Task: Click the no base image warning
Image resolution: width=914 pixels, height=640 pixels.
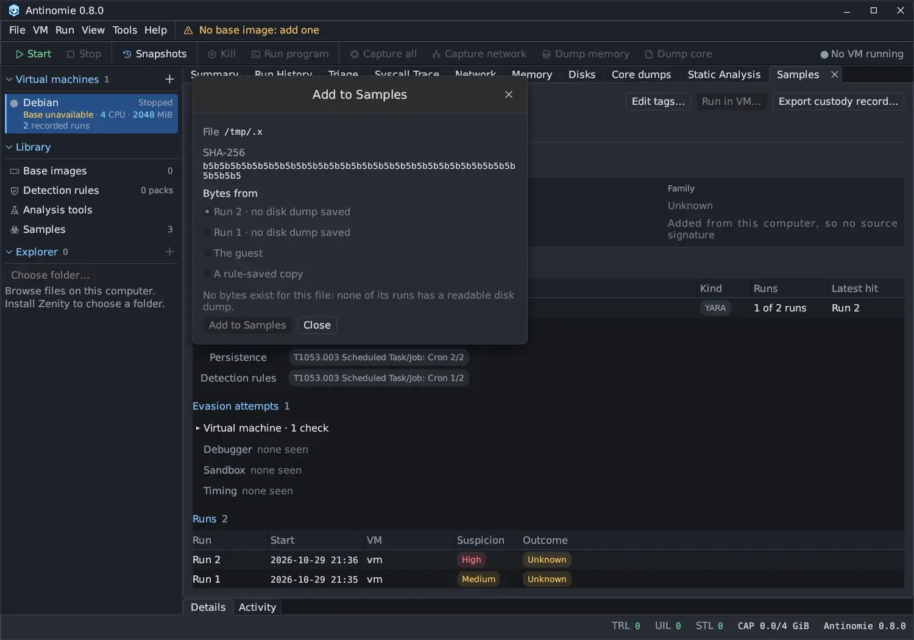Action: click(251, 30)
